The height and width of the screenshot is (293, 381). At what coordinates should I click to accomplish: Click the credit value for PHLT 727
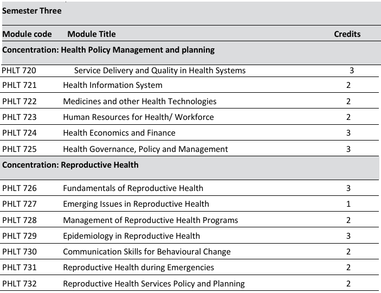(348, 204)
